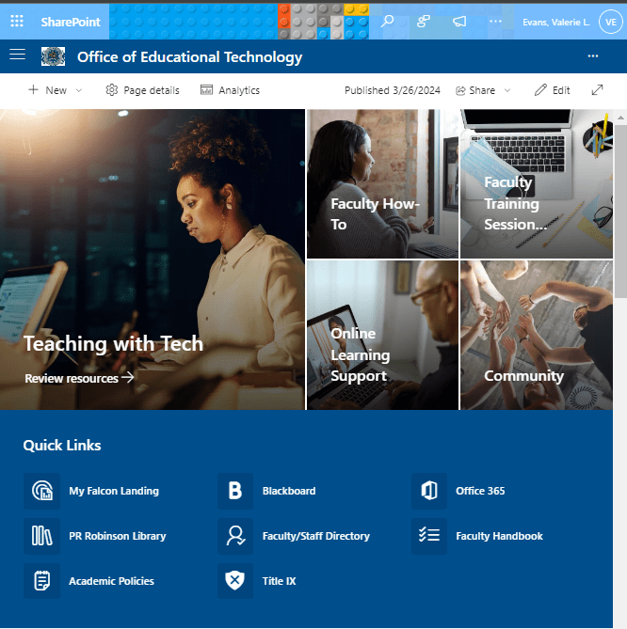This screenshot has width=627, height=629.
Task: Click Review resources link
Action: 79,378
